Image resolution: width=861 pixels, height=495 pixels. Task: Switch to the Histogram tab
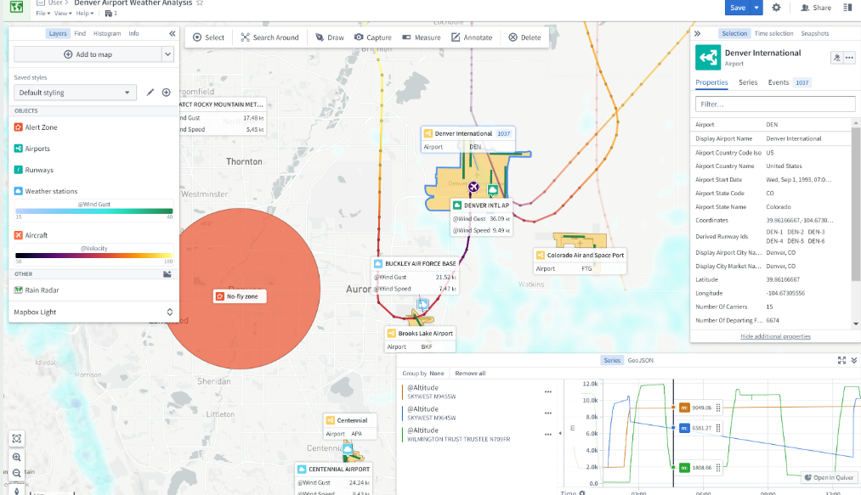[107, 34]
